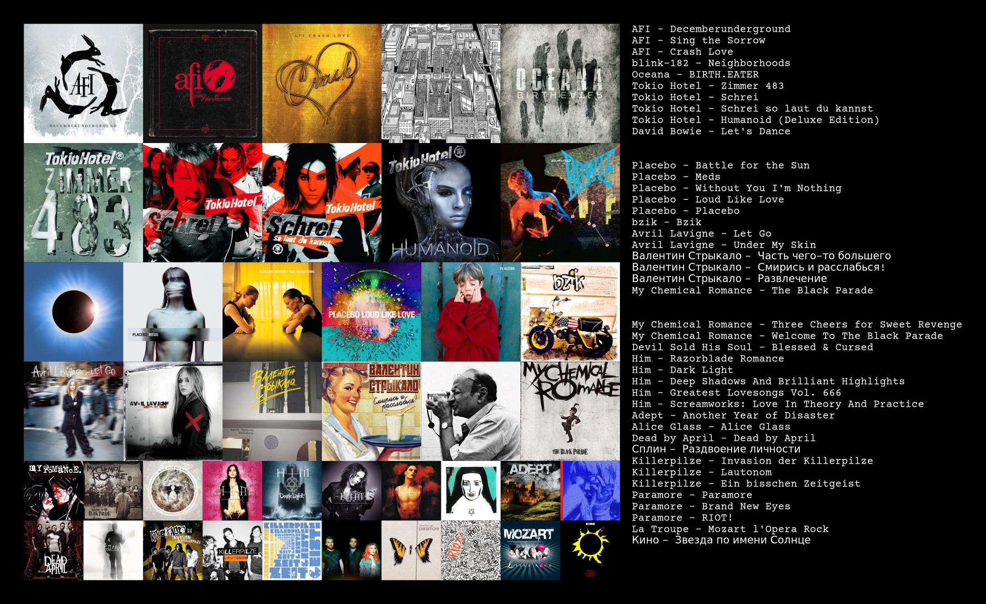Click the Placebo Loud Like Love cover
Viewport: 986px width, 604px height.
(x=372, y=312)
